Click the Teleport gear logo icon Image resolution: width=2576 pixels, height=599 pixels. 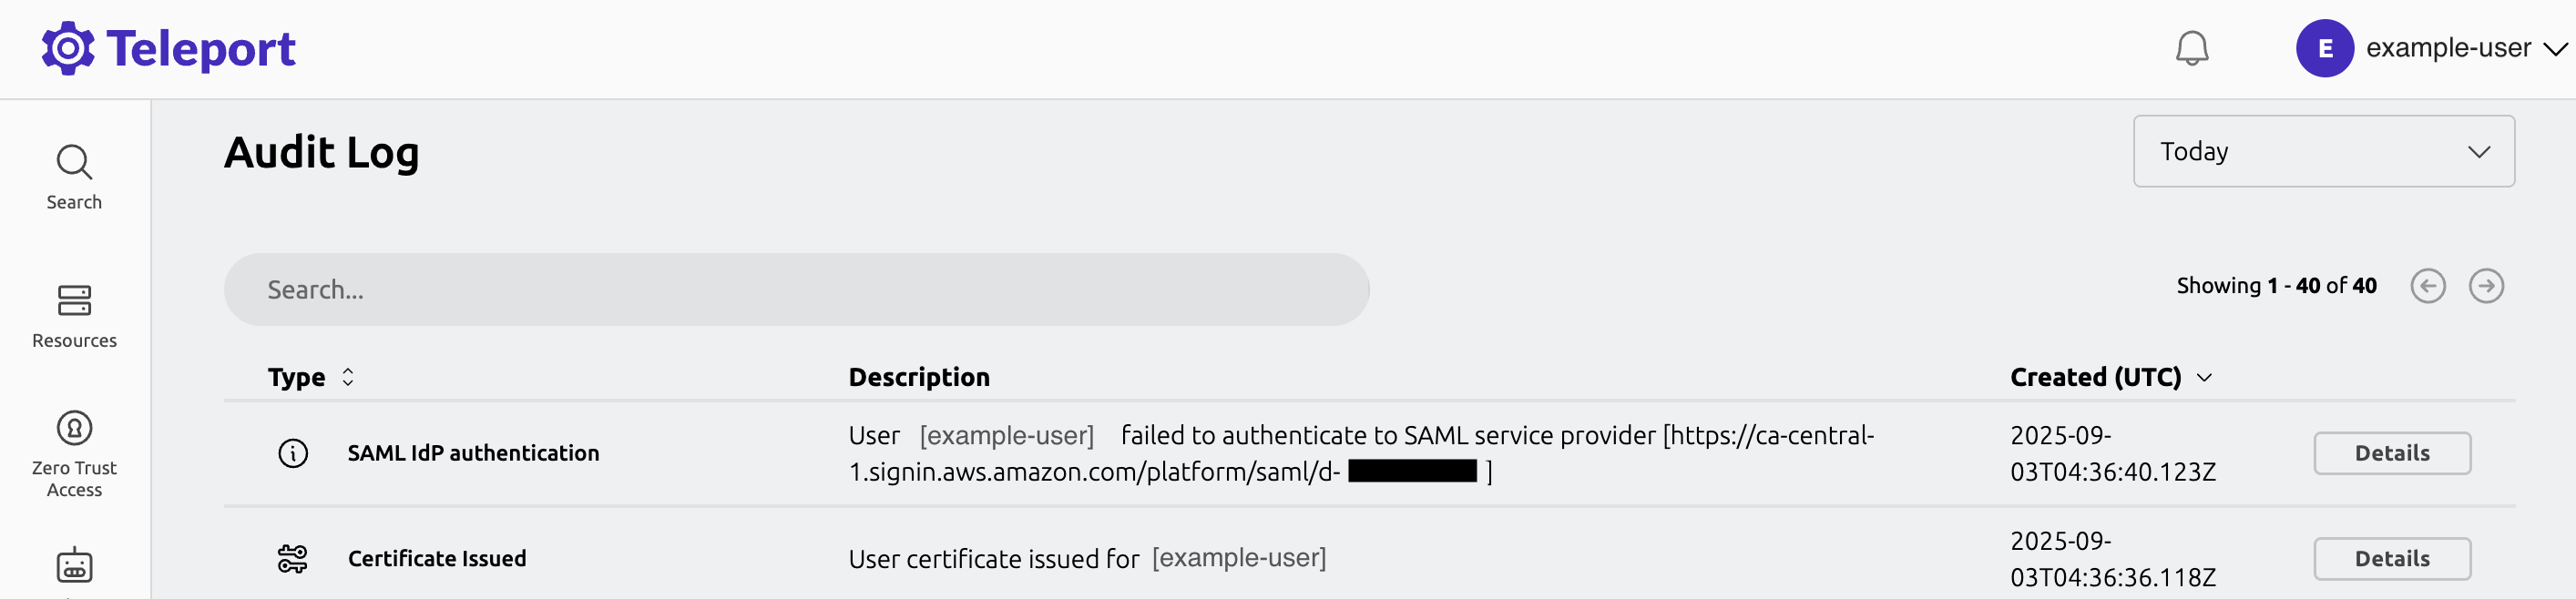tap(68, 48)
